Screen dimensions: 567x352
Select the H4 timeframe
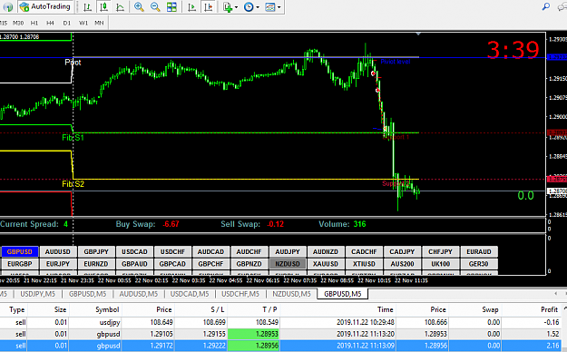point(50,23)
